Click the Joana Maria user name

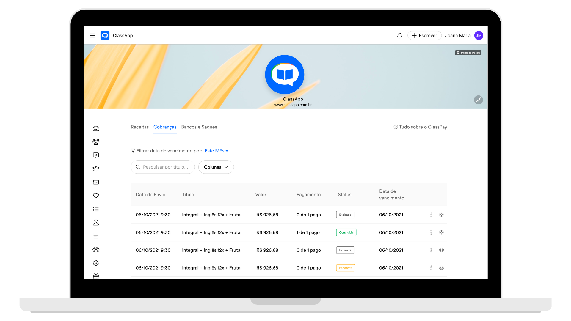tap(458, 35)
